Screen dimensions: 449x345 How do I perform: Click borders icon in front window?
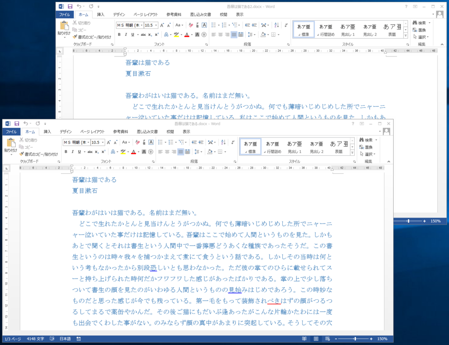[x=220, y=152]
